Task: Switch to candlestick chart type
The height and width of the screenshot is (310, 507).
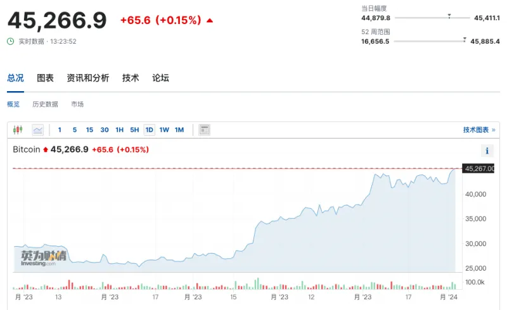Action: (x=18, y=130)
